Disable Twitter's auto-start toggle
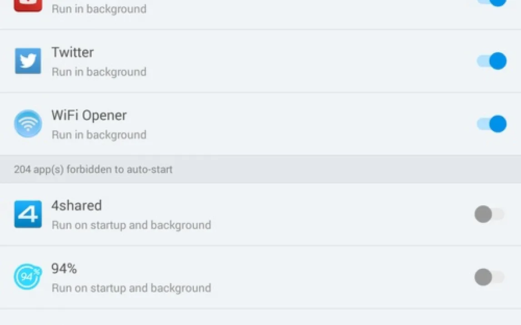 coord(491,61)
